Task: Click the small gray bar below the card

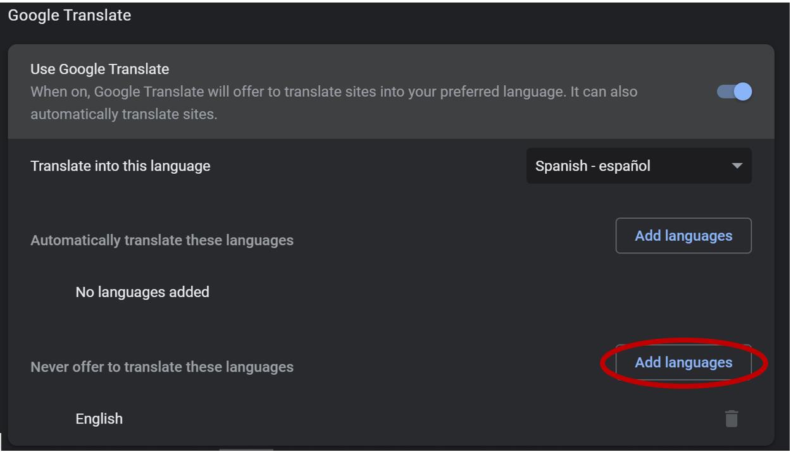Action: click(246, 449)
